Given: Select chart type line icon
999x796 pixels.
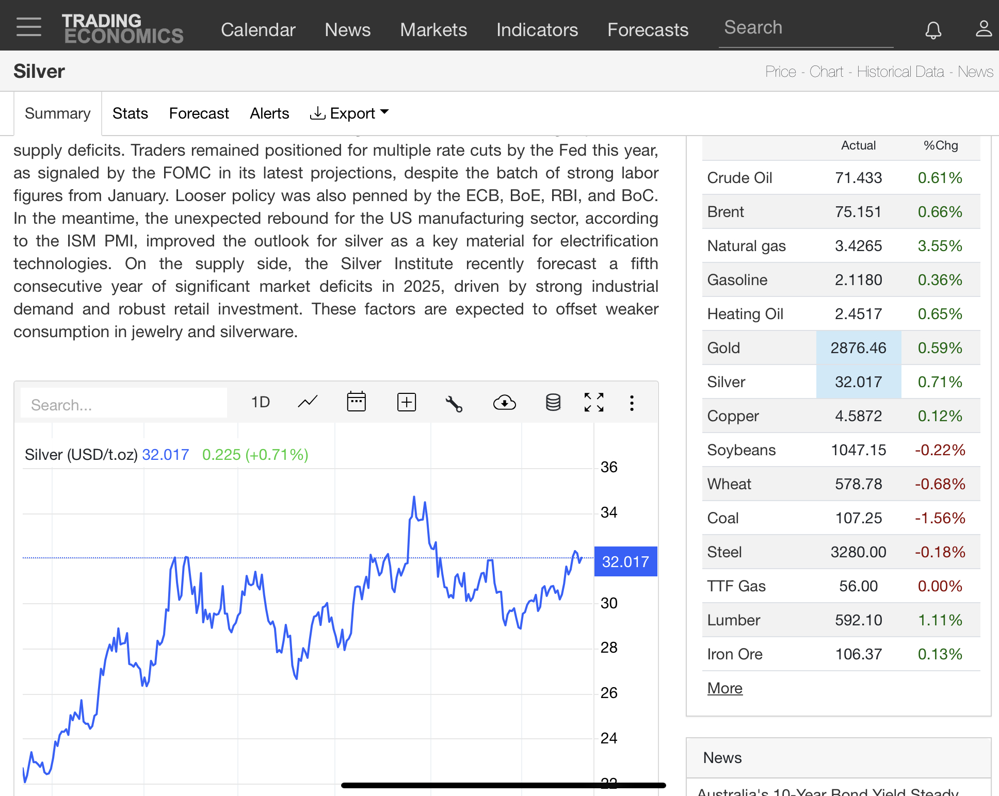Looking at the screenshot, I should click(x=308, y=402).
